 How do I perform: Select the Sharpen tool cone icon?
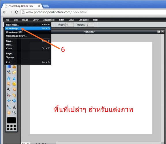(x=14, y=79)
